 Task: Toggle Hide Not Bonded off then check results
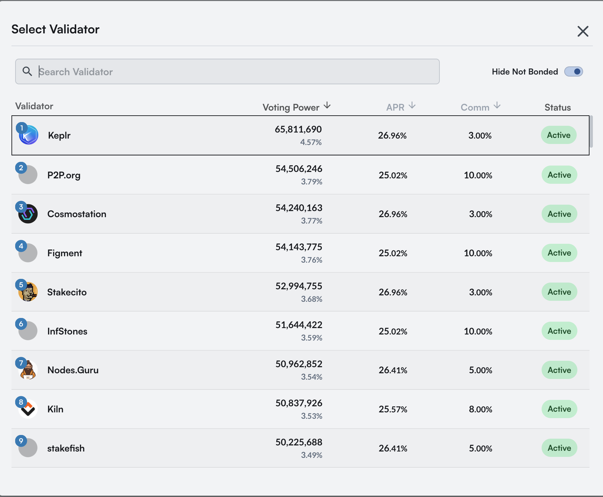click(574, 71)
